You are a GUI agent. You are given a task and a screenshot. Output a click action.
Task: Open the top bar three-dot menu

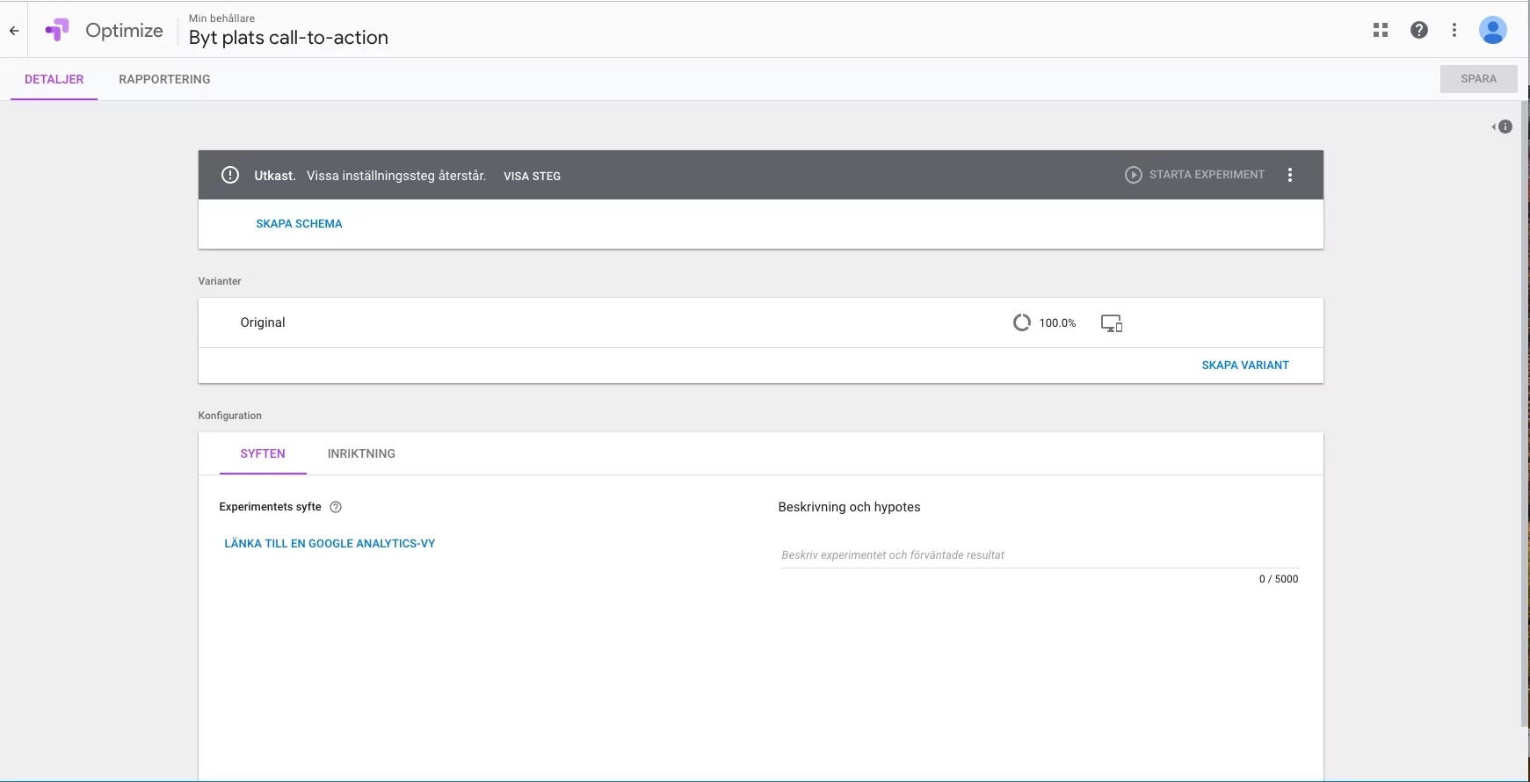click(x=1454, y=31)
